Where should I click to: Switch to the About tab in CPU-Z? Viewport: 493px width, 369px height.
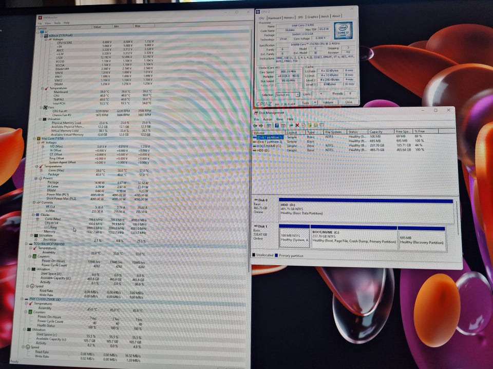(336, 16)
